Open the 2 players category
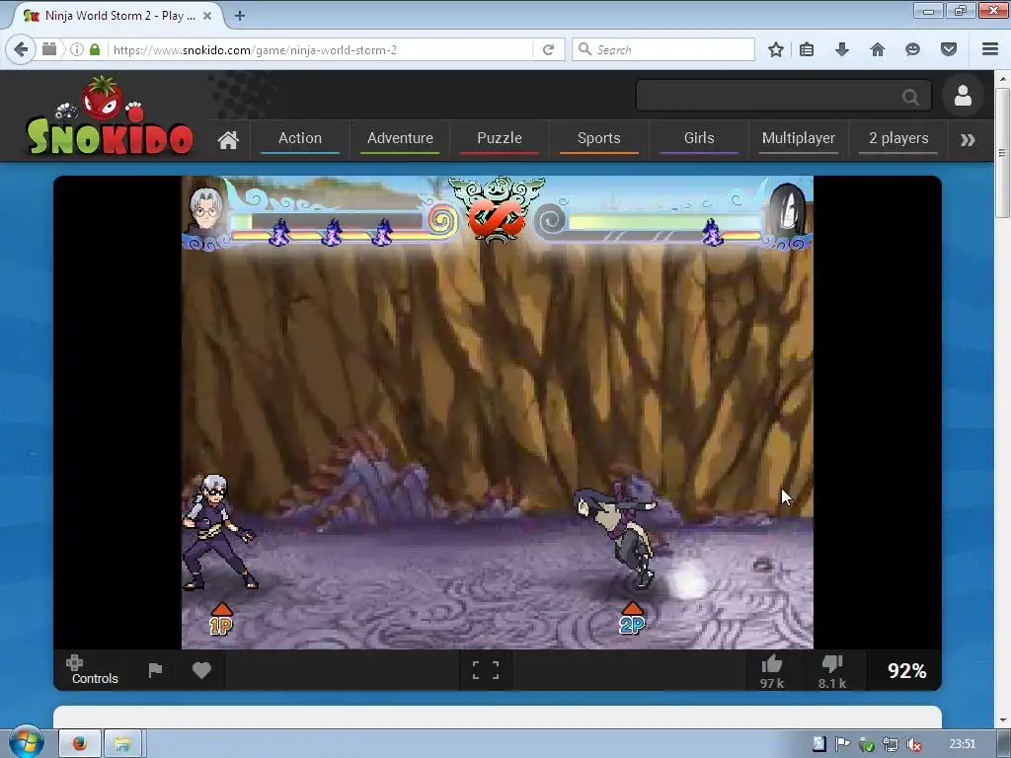Image resolution: width=1011 pixels, height=758 pixels. 898,138
